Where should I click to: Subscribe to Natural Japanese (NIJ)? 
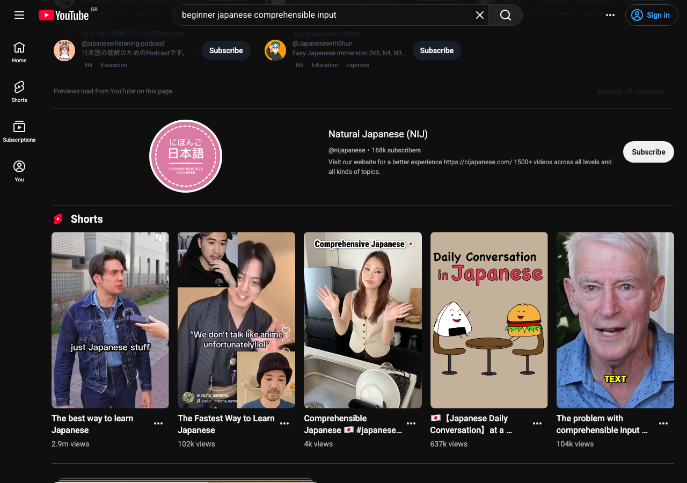(648, 152)
